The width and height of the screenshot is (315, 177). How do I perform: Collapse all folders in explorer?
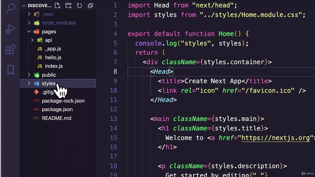pos(90,6)
